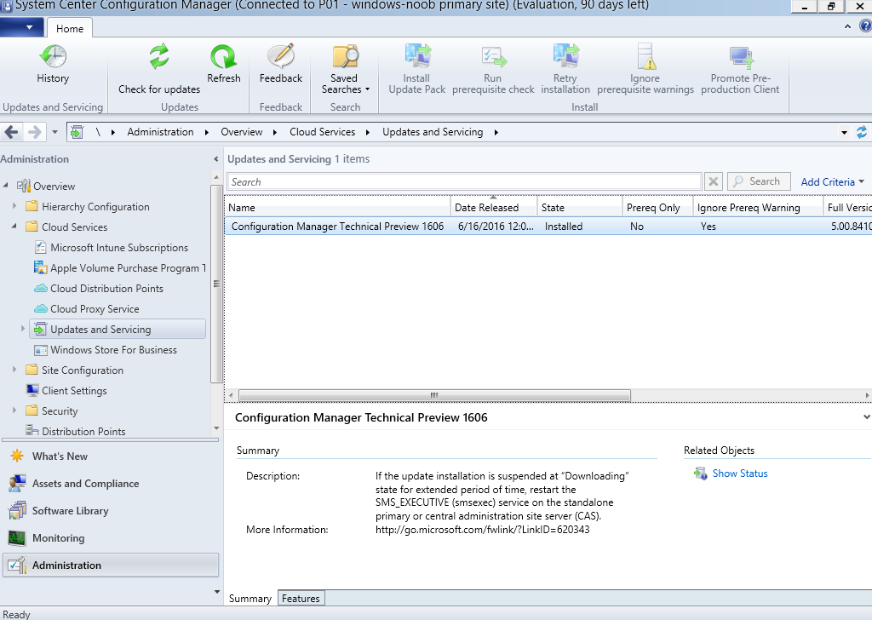The width and height of the screenshot is (872, 620).
Task: Click Cloud Services in the breadcrumb path
Action: [x=322, y=132]
